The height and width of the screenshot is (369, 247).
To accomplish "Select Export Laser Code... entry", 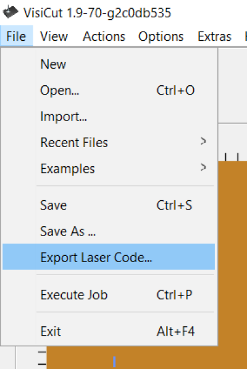I will point(109,257).
